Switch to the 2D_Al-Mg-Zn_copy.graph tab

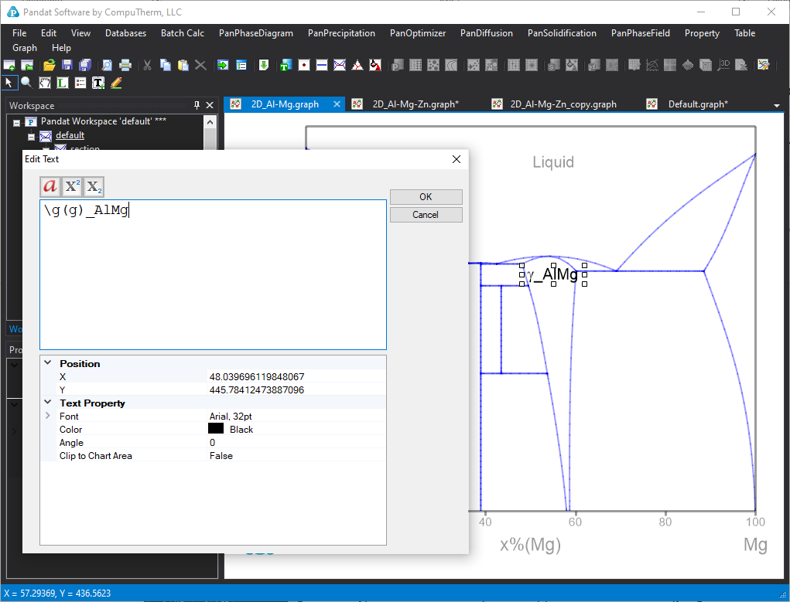[x=563, y=104]
